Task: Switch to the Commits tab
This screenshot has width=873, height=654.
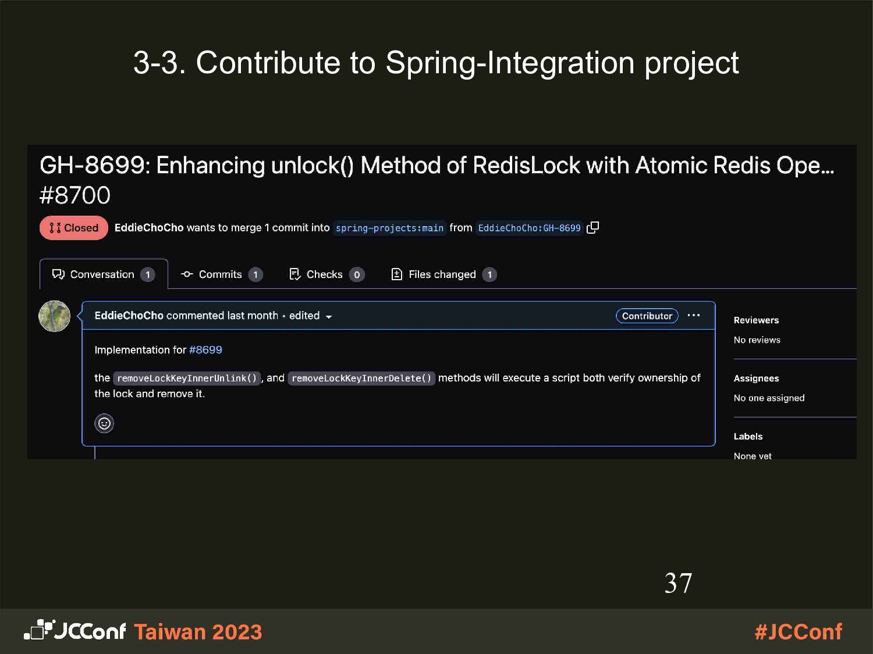Action: [222, 274]
